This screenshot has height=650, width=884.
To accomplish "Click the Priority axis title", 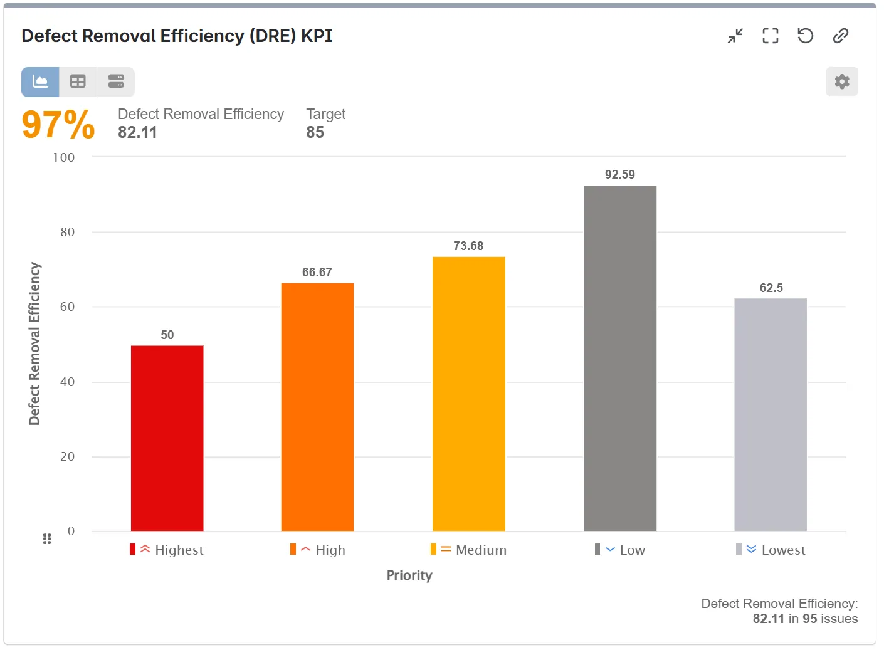I will 409,575.
